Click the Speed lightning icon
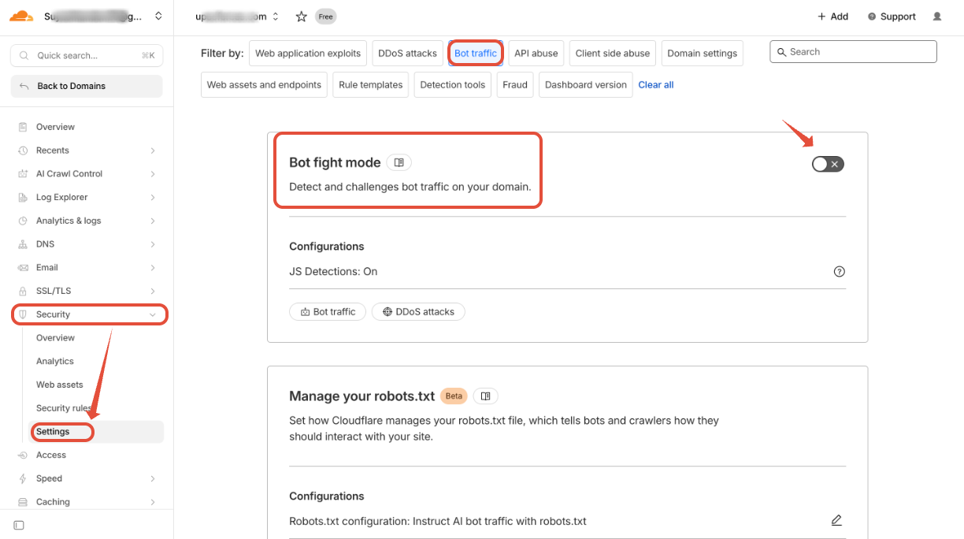This screenshot has height=539, width=964. (23, 478)
